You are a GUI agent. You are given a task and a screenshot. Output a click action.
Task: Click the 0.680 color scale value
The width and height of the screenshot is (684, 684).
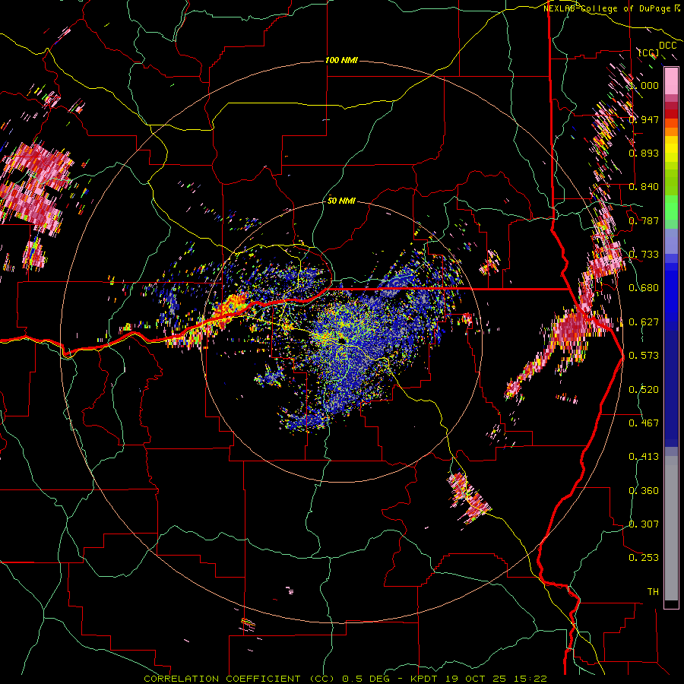coord(644,288)
